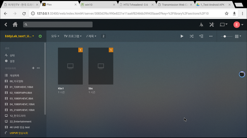
Task: Adjust the poster size slider
Action: (227, 37)
